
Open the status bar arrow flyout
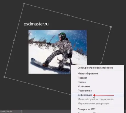pyautogui.click(x=22, y=112)
